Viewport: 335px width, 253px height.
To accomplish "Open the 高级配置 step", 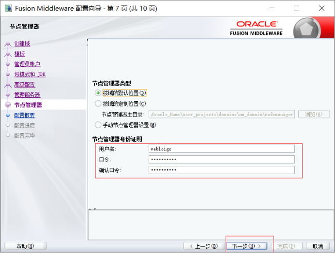I will click(x=24, y=85).
